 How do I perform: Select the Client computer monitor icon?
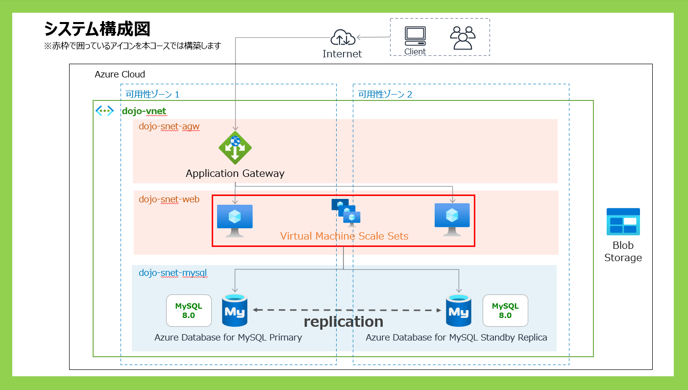pos(415,36)
